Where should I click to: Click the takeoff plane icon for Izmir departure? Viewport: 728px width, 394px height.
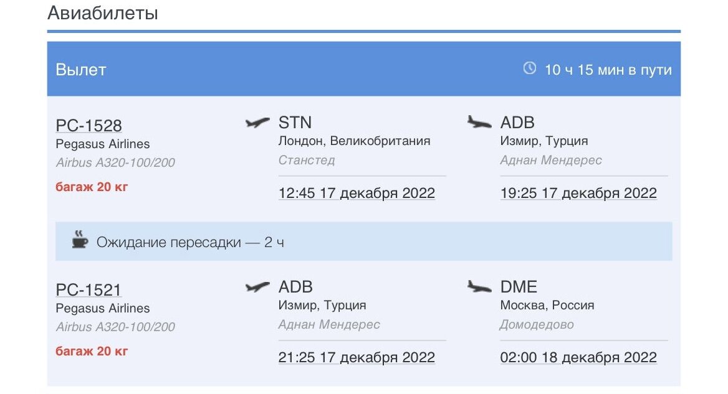pyautogui.click(x=258, y=287)
